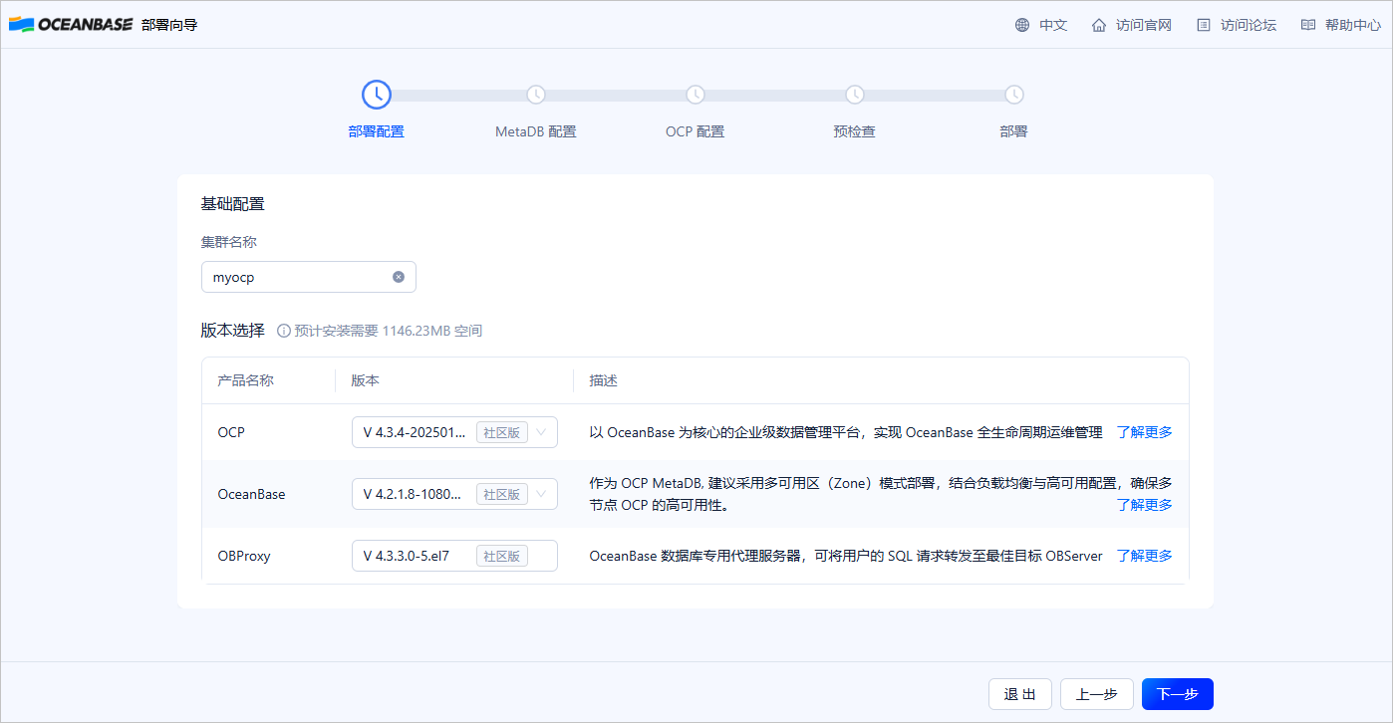This screenshot has height=723, width=1393.
Task: Open 了解更多 link for OCP
Action: [x=1144, y=432]
